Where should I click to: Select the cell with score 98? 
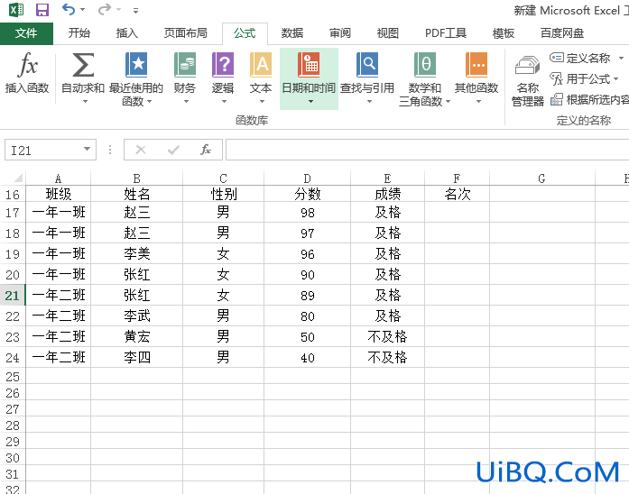307,213
